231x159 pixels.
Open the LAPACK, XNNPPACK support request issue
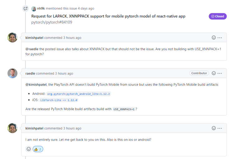click(108, 16)
